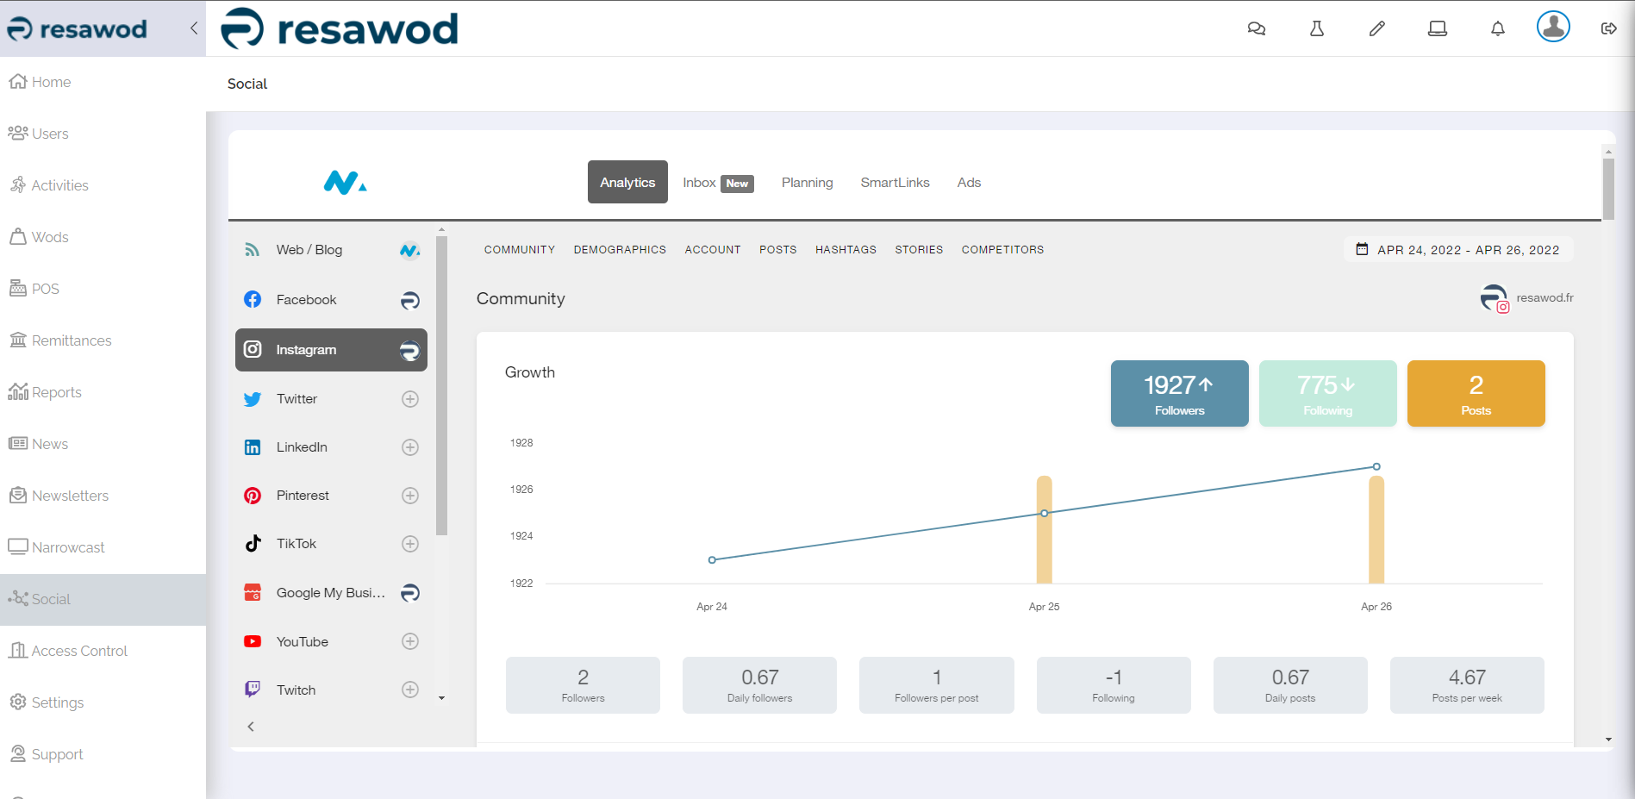This screenshot has width=1635, height=799.
Task: Select the Planning menu item
Action: coord(807,182)
